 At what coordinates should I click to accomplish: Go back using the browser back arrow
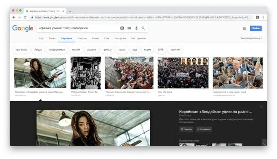(14, 17)
